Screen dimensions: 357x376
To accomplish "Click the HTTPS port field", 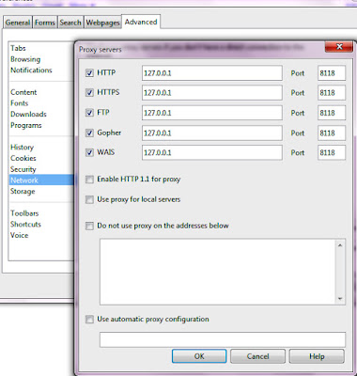I will (x=332, y=93).
